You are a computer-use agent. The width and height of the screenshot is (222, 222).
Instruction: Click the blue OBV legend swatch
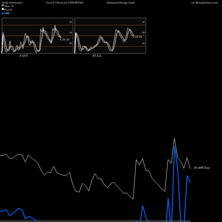(3, 13)
